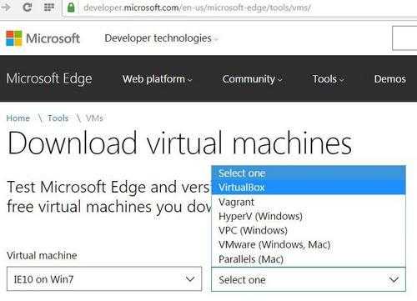Click the browser reload icon

(28, 7)
